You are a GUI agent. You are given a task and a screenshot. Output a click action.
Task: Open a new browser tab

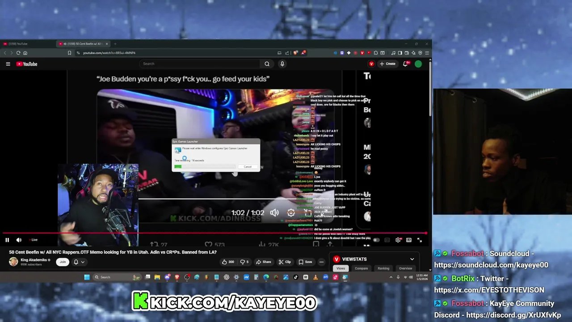pyautogui.click(x=115, y=44)
